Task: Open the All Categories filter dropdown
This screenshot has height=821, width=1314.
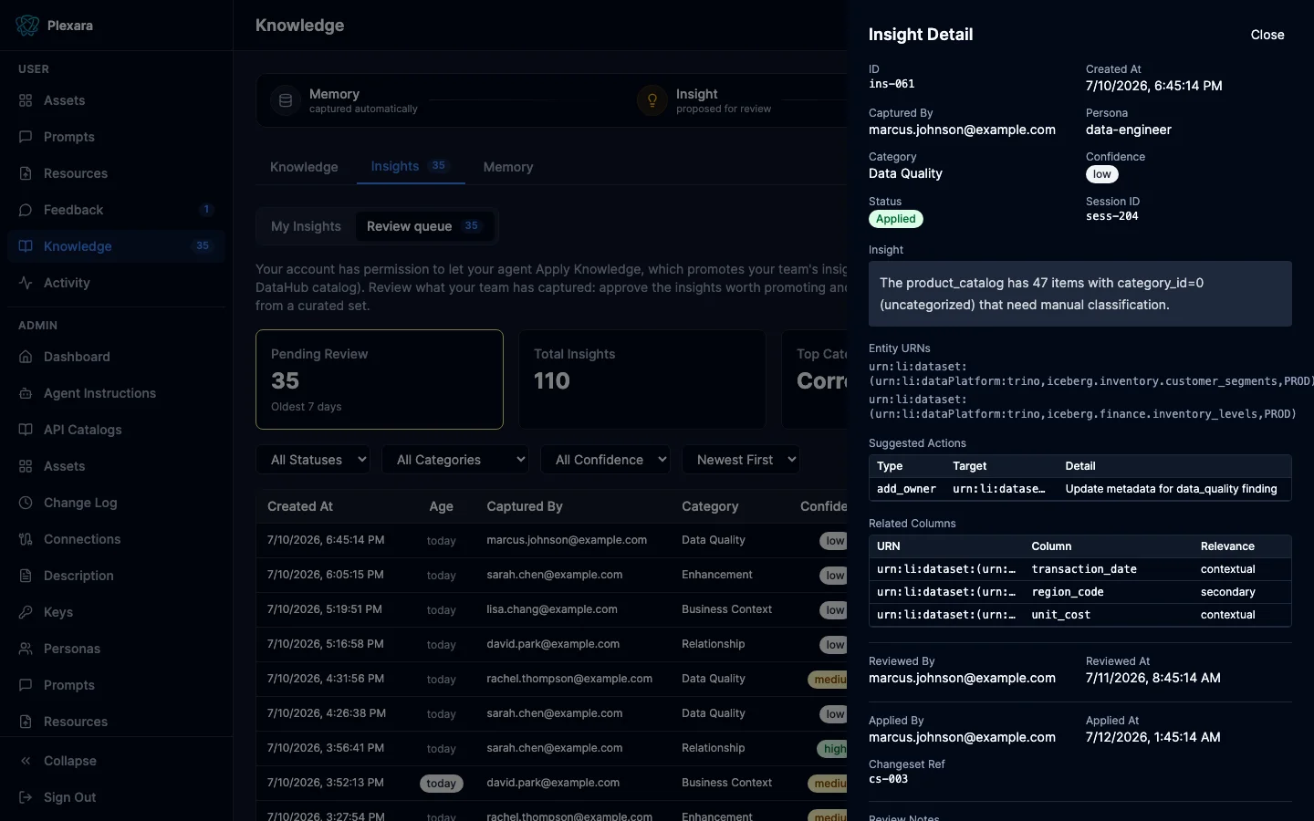Action: (x=455, y=460)
